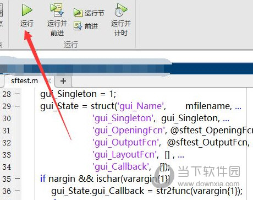Click gui_Singleton = 1 on line 28
Image resolution: width=253 pixels, height=200 pixels.
point(78,94)
